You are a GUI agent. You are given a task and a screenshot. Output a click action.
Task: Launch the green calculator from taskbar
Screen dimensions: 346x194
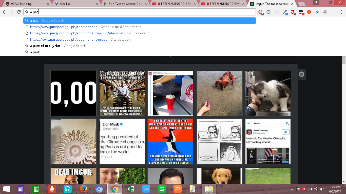pos(36,189)
